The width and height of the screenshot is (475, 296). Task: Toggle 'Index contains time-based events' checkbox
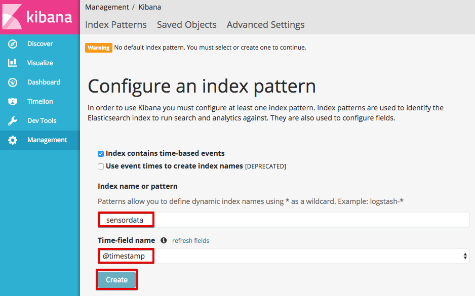[101, 154]
